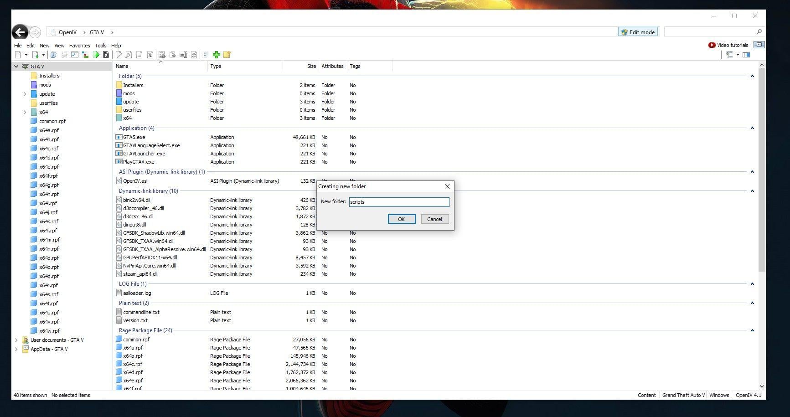The width and height of the screenshot is (790, 417).
Task: Collapse the Rage Package File group
Action: (x=752, y=330)
